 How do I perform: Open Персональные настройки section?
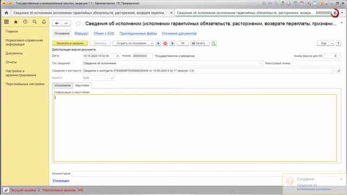pyautogui.click(x=25, y=84)
